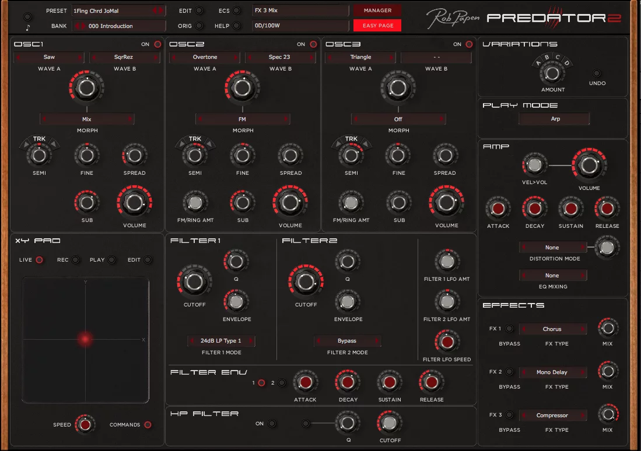Click the OSC1 Sub knob
Viewport: 641px width, 451px height.
click(87, 203)
